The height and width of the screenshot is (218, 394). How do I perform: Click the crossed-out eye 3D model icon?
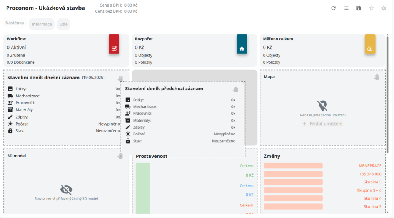pos(66,189)
